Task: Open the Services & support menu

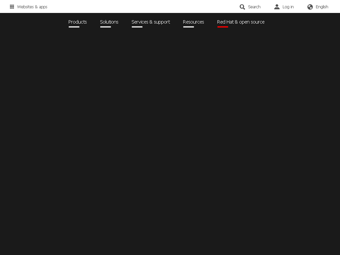Action: (151, 22)
